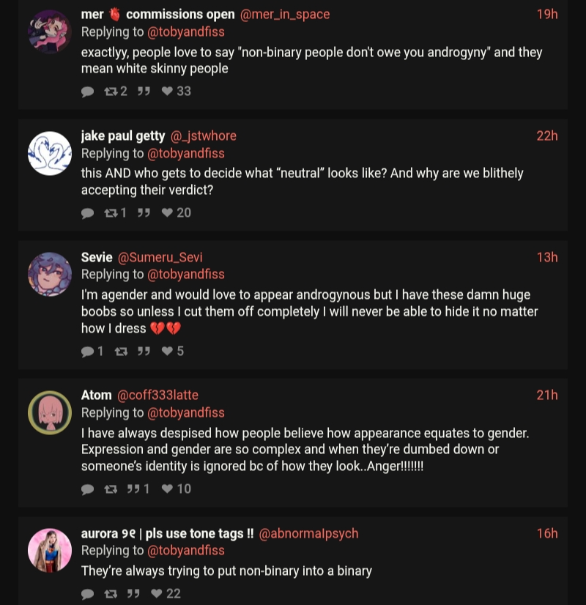Screen dimensions: 586x605
Task: Retweet Sevie's tweet
Action: 122,352
